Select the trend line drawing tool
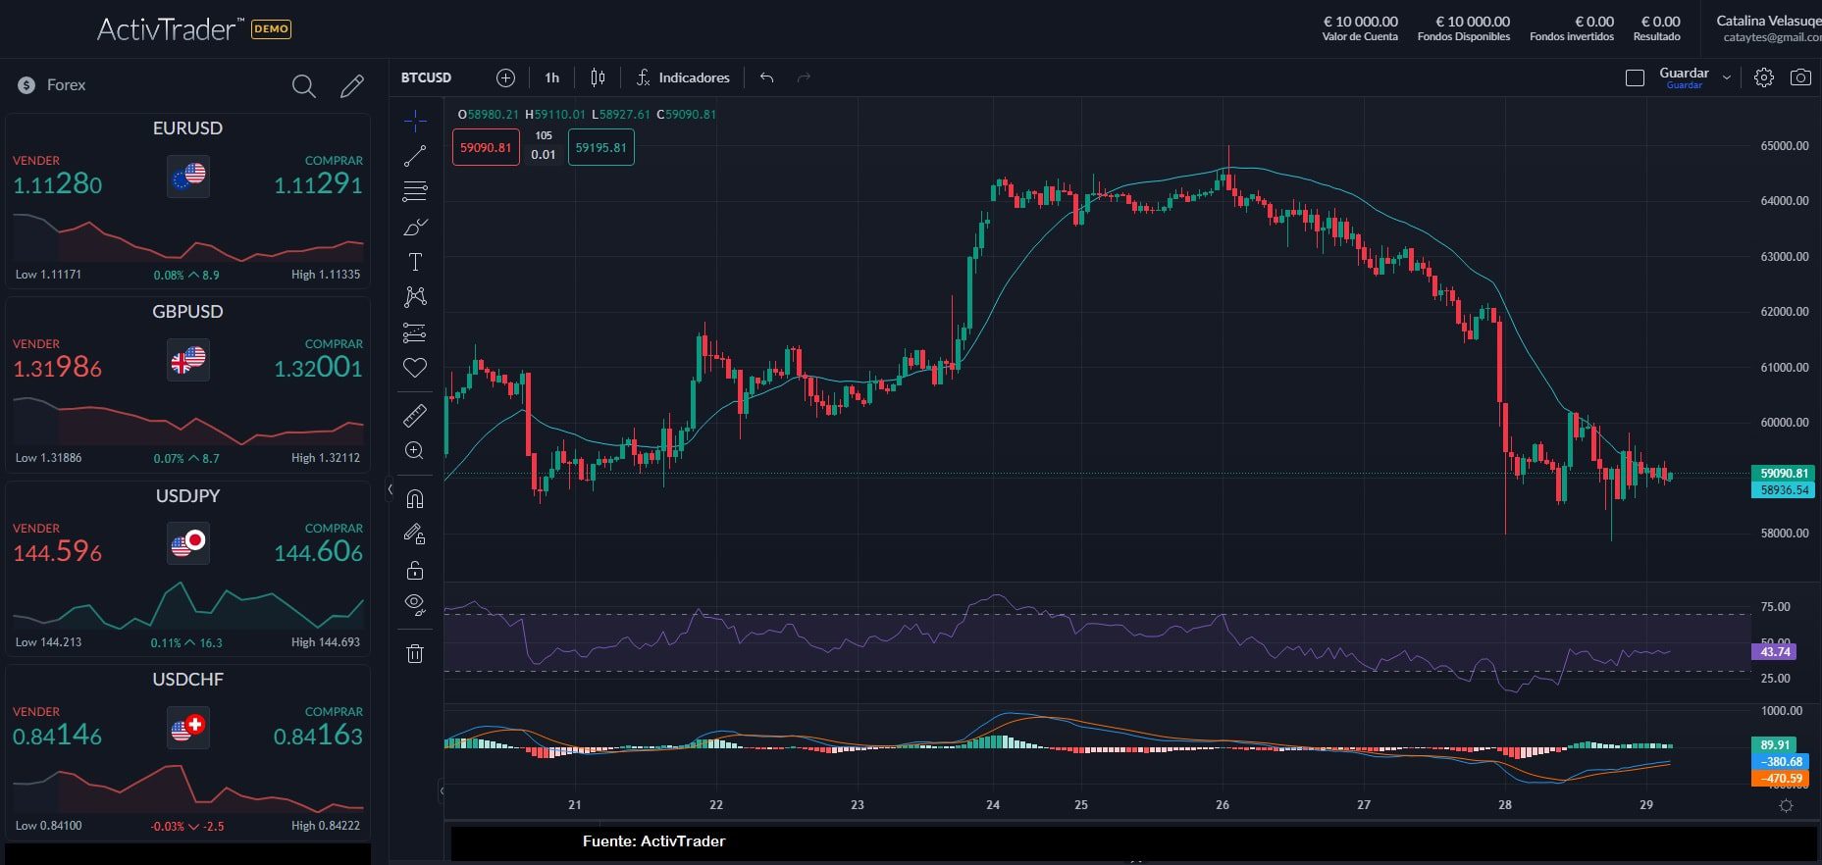1822x865 pixels. pos(415,156)
